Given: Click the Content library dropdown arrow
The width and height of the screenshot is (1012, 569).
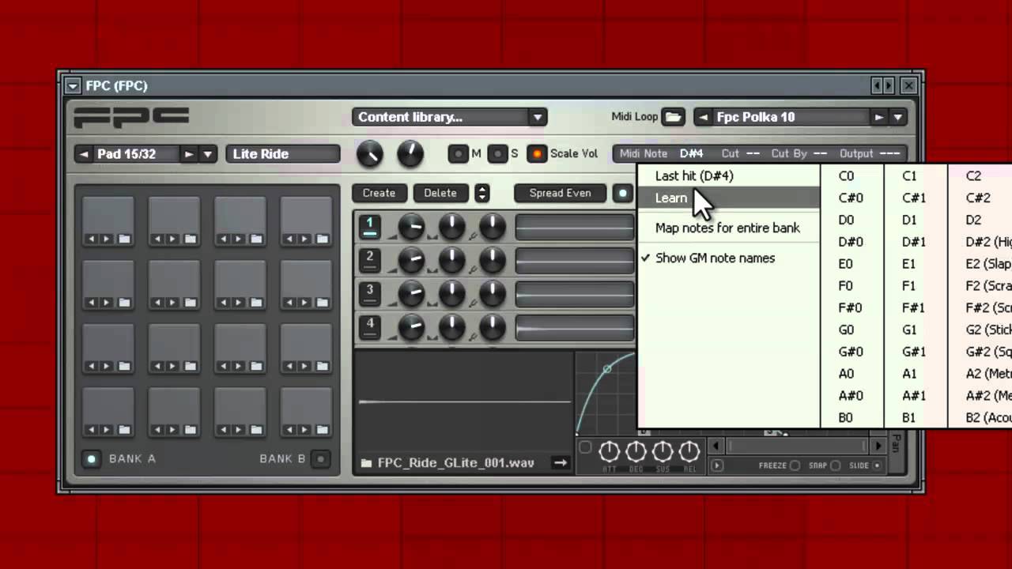Looking at the screenshot, I should pyautogui.click(x=538, y=117).
